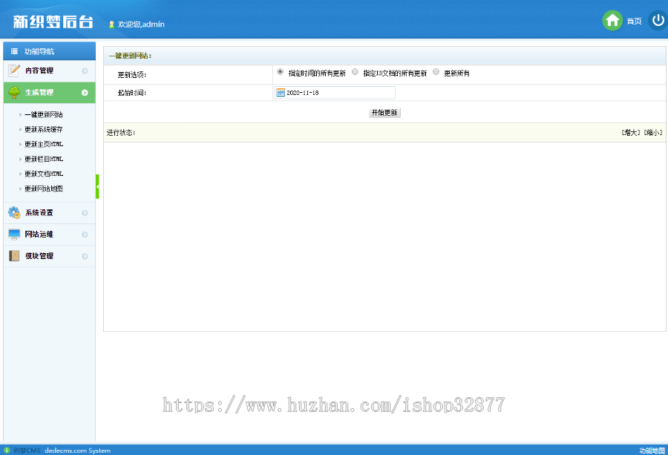Open 网站运维 menu
Viewport: 668px width, 455px height.
[x=50, y=235]
